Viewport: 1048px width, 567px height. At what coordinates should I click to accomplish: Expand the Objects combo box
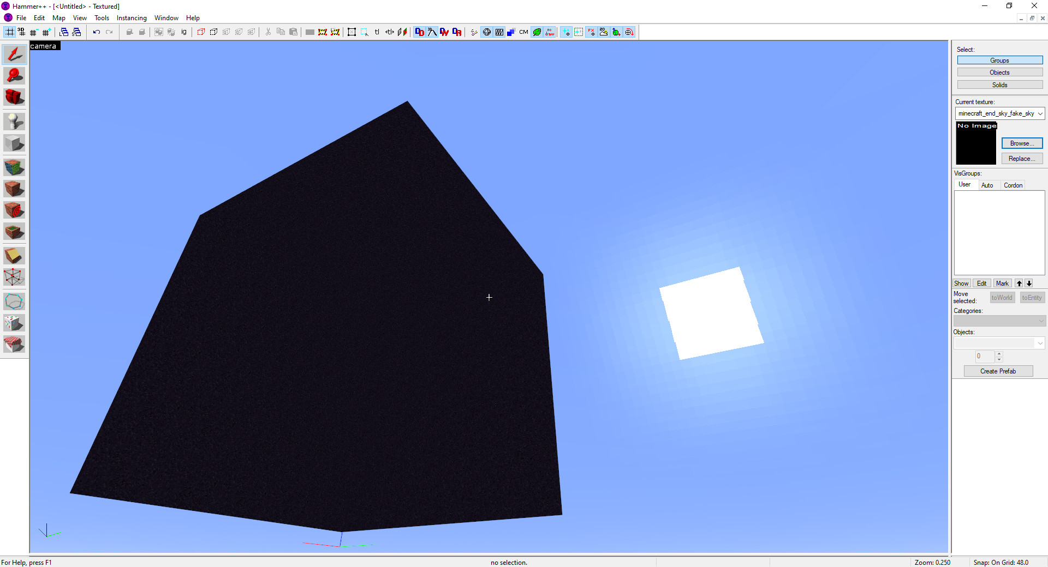1040,343
